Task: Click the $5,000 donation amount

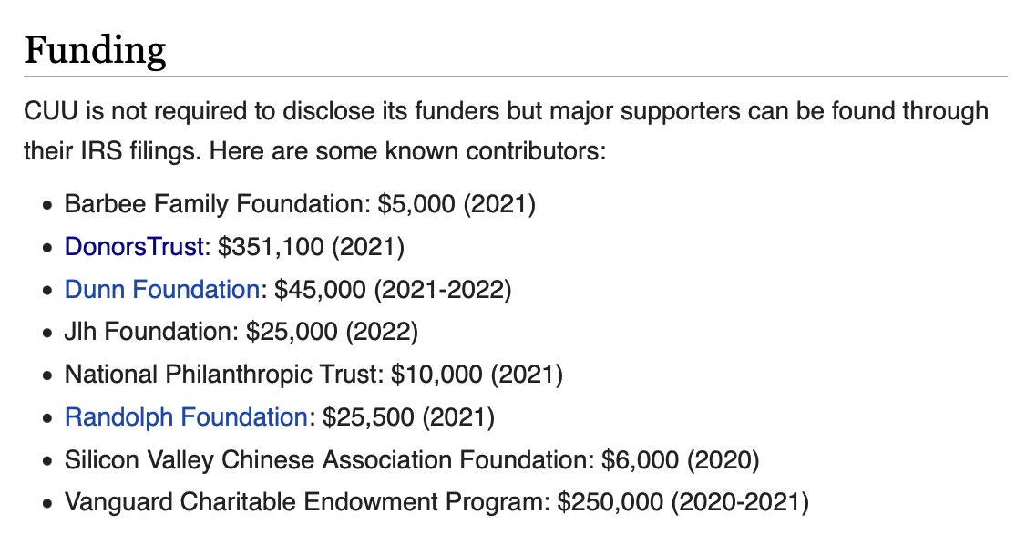Action: (416, 203)
